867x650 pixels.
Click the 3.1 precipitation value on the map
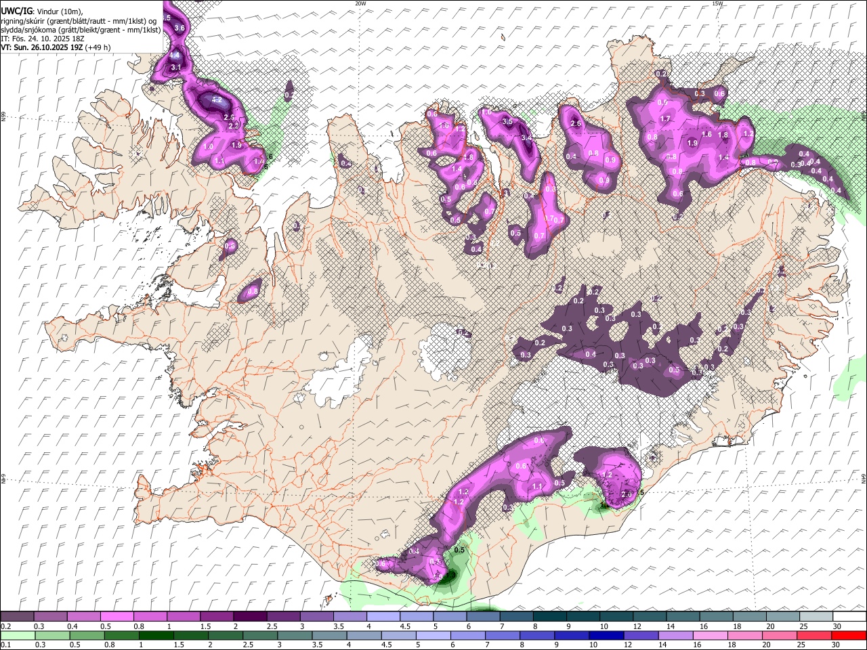175,67
